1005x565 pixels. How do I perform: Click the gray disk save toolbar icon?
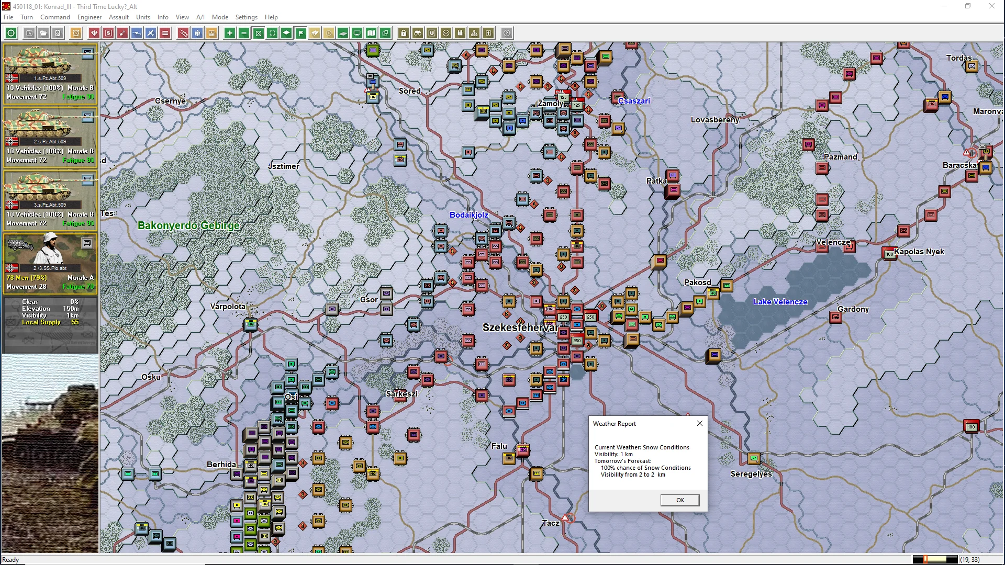[58, 33]
